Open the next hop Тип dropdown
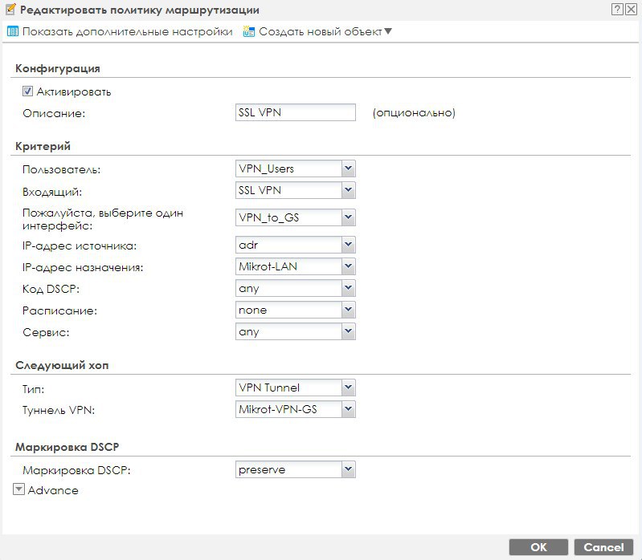This screenshot has height=560, width=642. 348,388
